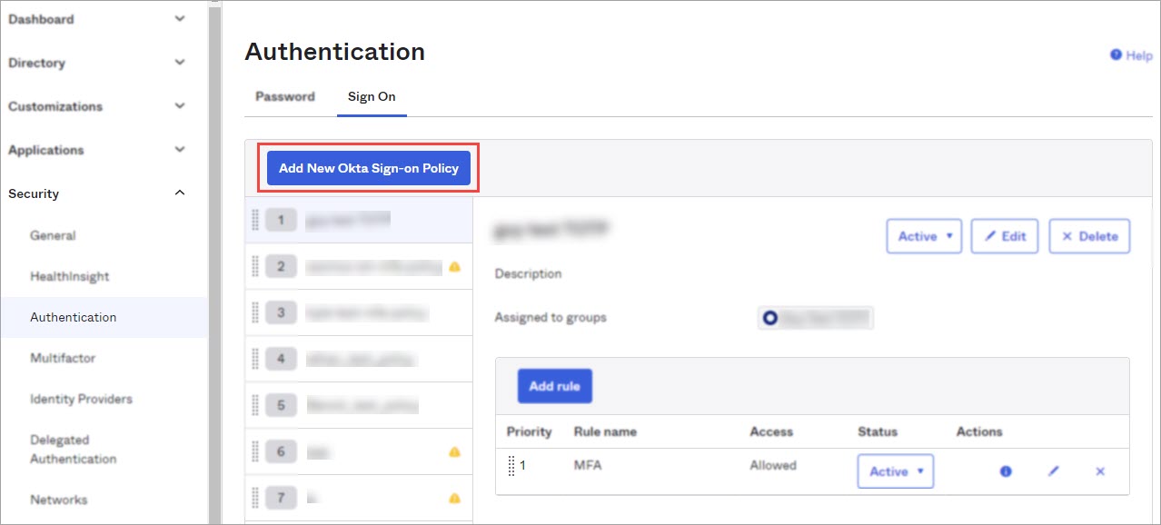Open Identity Providers page

81,399
